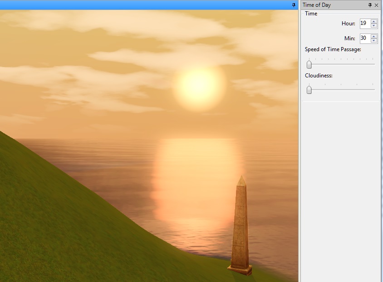Screen dimensions: 383x282
Task: Set Speed of Time Passage to maximum
Action: 373,64
